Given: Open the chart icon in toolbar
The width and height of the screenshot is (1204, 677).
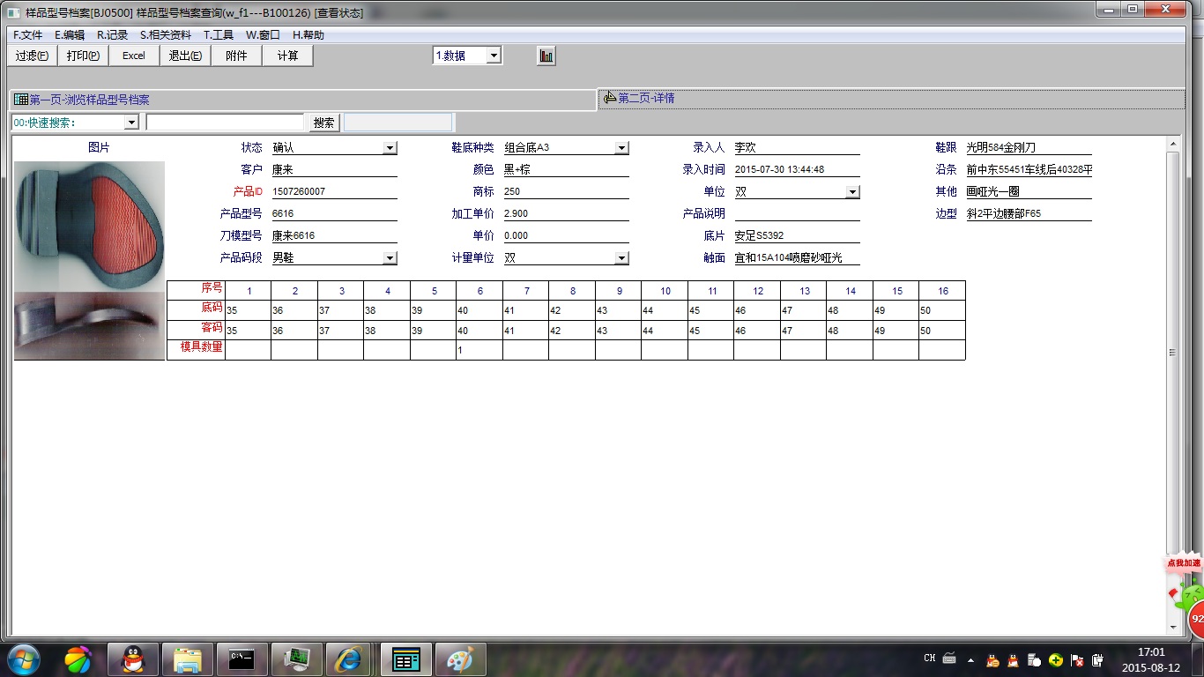Looking at the screenshot, I should [546, 56].
